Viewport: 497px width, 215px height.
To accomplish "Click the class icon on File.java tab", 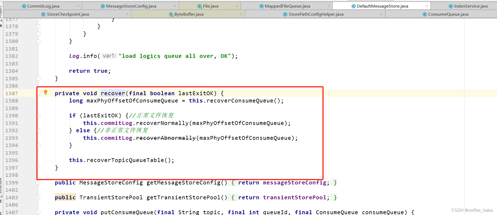I will click(200, 6).
